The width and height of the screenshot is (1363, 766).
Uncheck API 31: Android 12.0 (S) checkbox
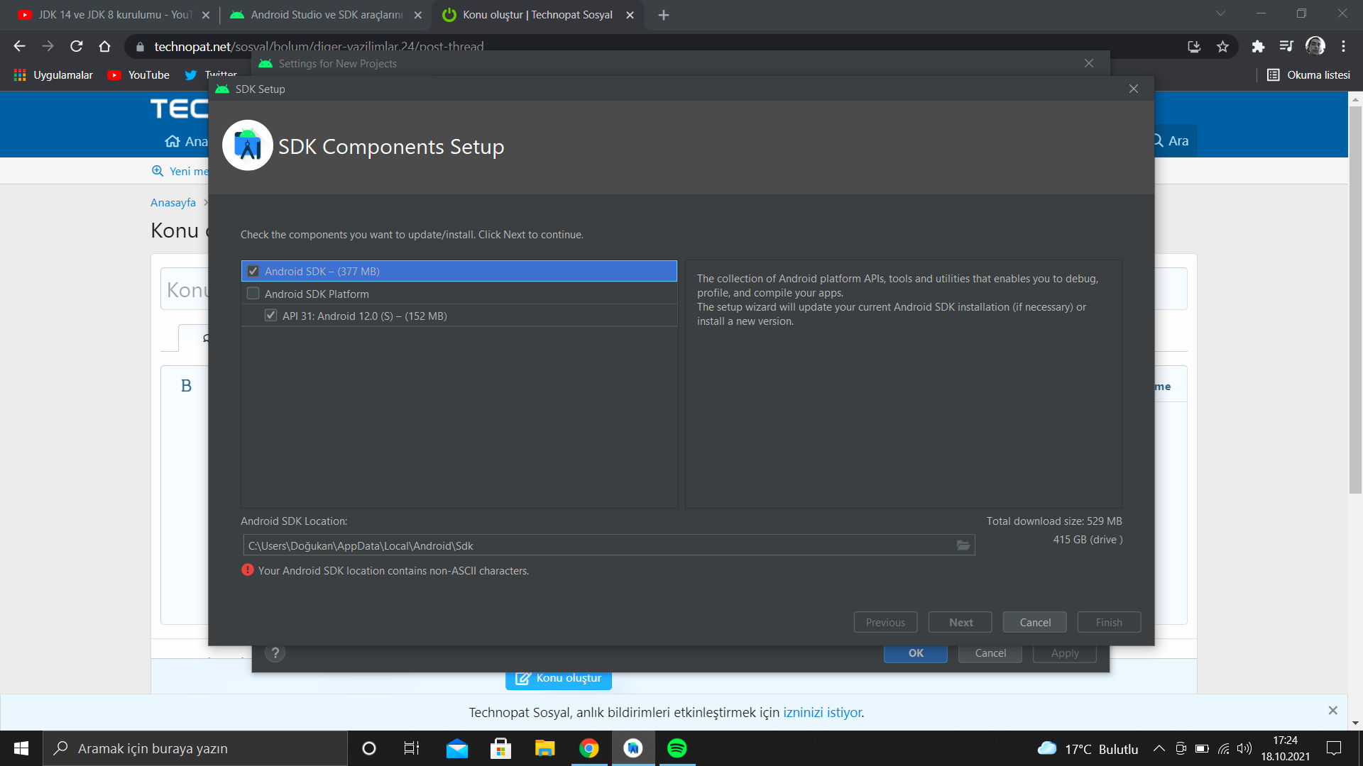(270, 316)
